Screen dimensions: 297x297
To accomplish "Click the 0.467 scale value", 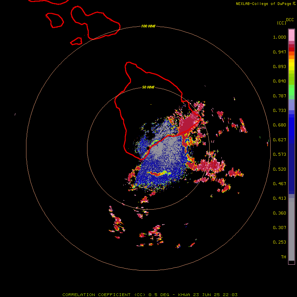I will [280, 184].
